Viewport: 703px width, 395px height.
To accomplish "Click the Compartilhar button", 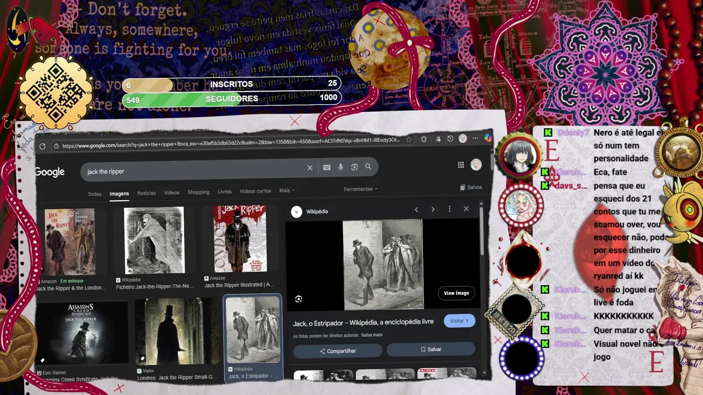I will pyautogui.click(x=338, y=351).
